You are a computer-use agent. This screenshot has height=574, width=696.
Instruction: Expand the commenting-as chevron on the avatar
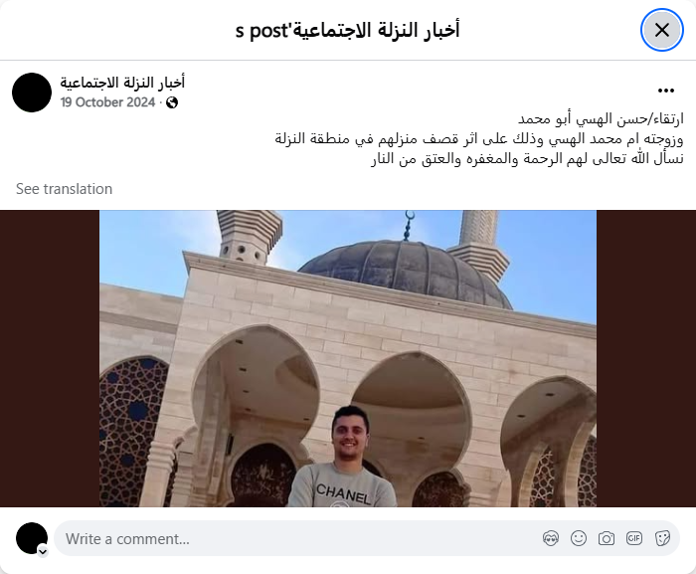coord(43,552)
